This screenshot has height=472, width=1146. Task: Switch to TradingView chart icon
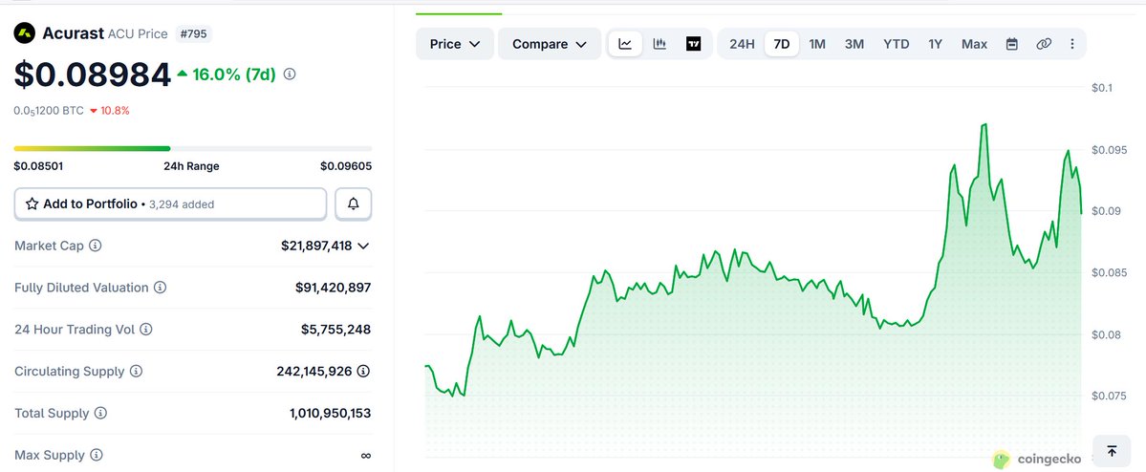[694, 44]
